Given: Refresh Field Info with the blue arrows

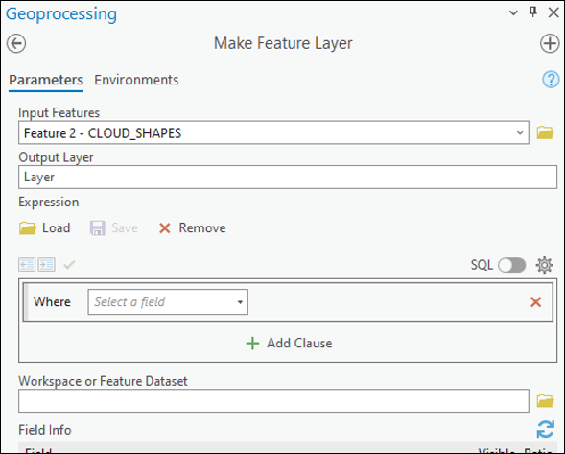Looking at the screenshot, I should coord(545,429).
